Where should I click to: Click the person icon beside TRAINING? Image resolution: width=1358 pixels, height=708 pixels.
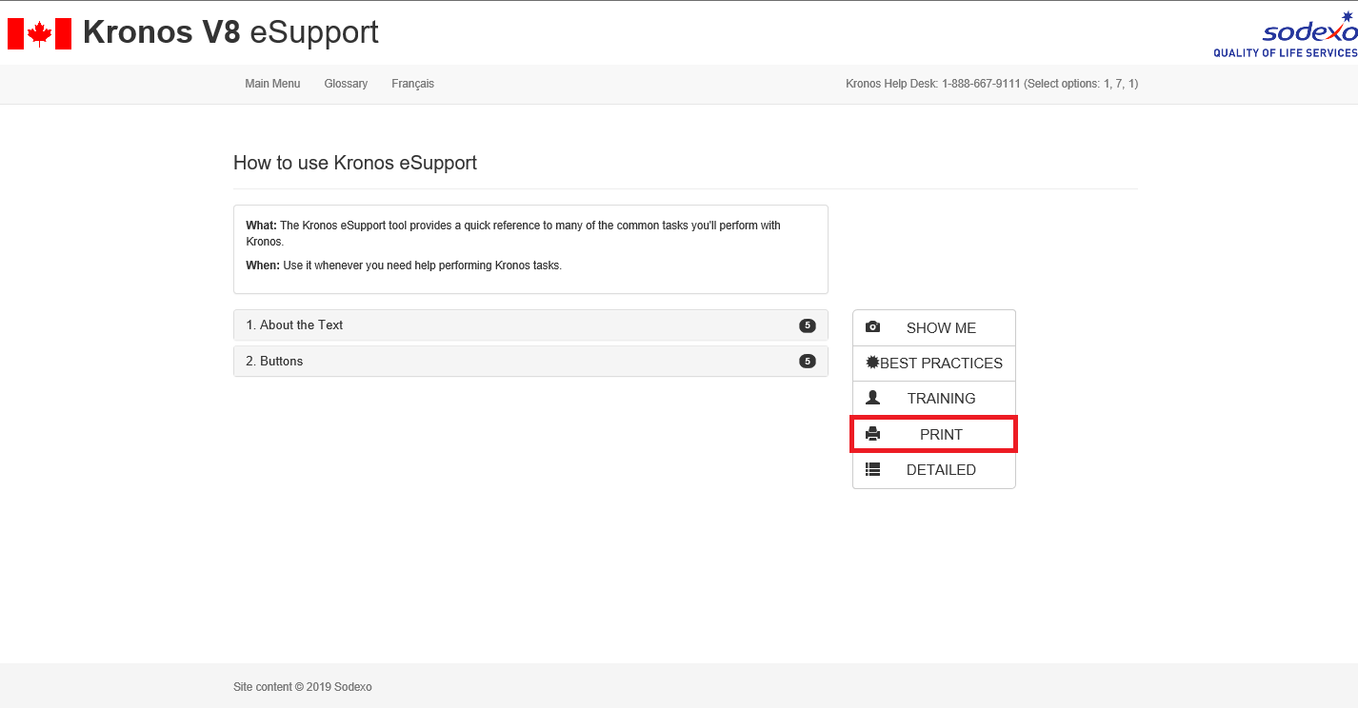873,398
